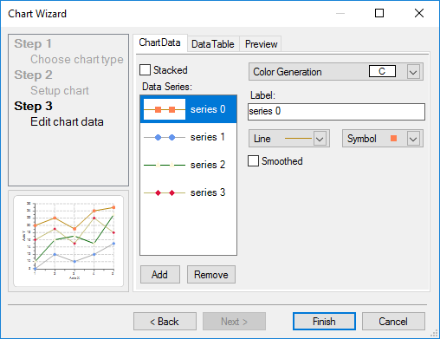Click the Line style color preview
Image resolution: width=440 pixels, height=339 pixels.
298,139
